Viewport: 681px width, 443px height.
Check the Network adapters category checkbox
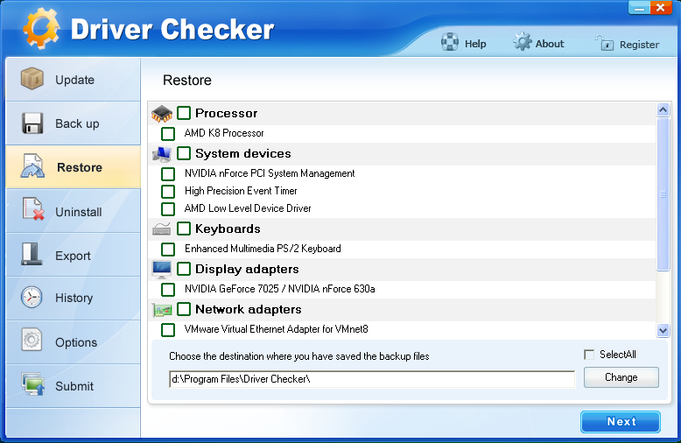click(184, 309)
